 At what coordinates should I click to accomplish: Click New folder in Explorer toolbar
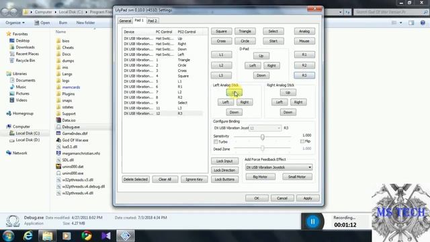[x=85, y=23]
